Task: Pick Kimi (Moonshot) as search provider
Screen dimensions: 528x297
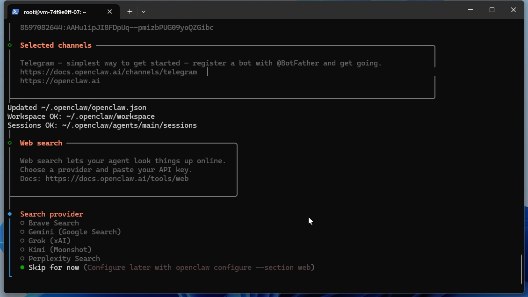Action: pos(59,249)
